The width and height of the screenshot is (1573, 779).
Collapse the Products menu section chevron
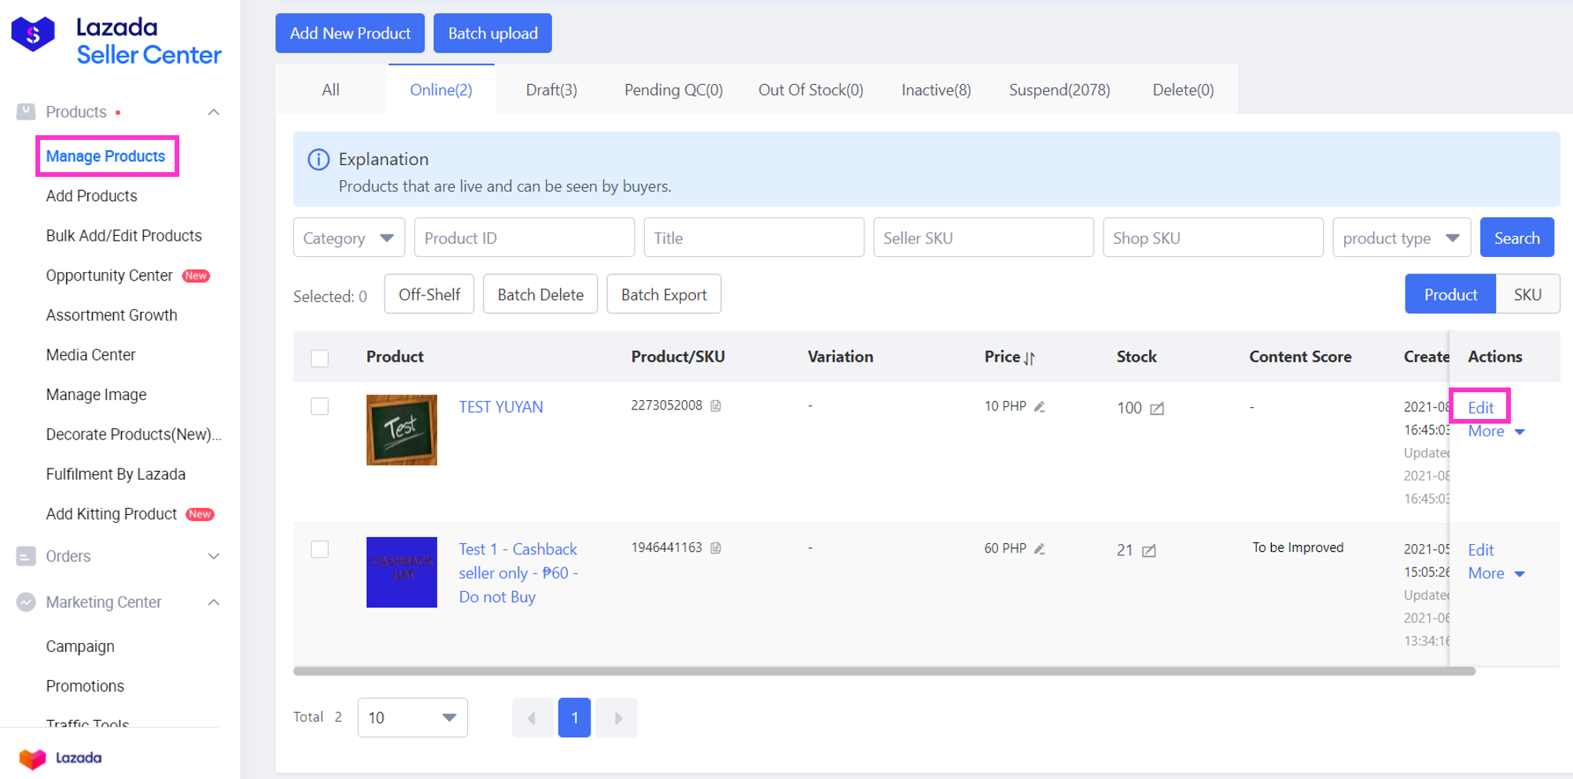[x=213, y=112]
